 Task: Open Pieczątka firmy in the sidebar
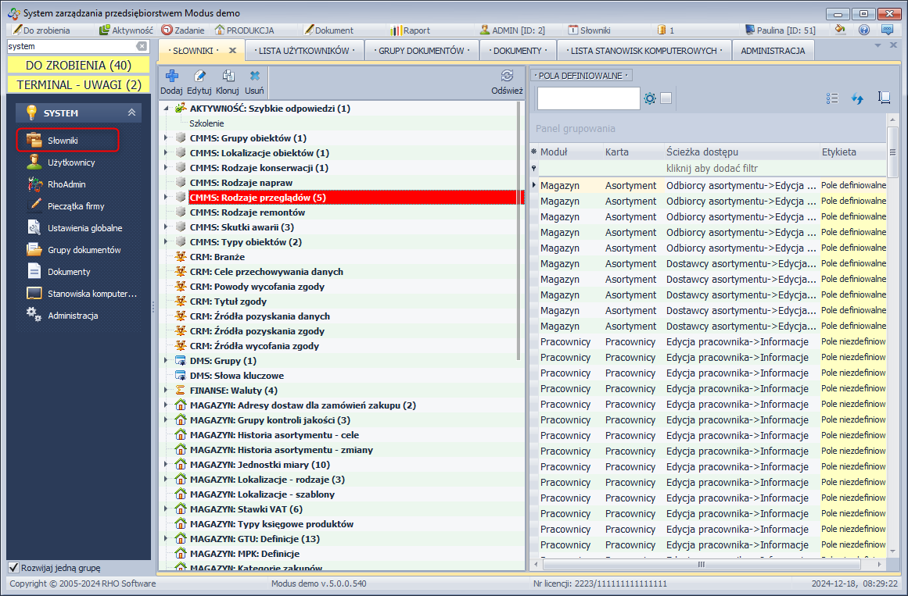click(75, 206)
